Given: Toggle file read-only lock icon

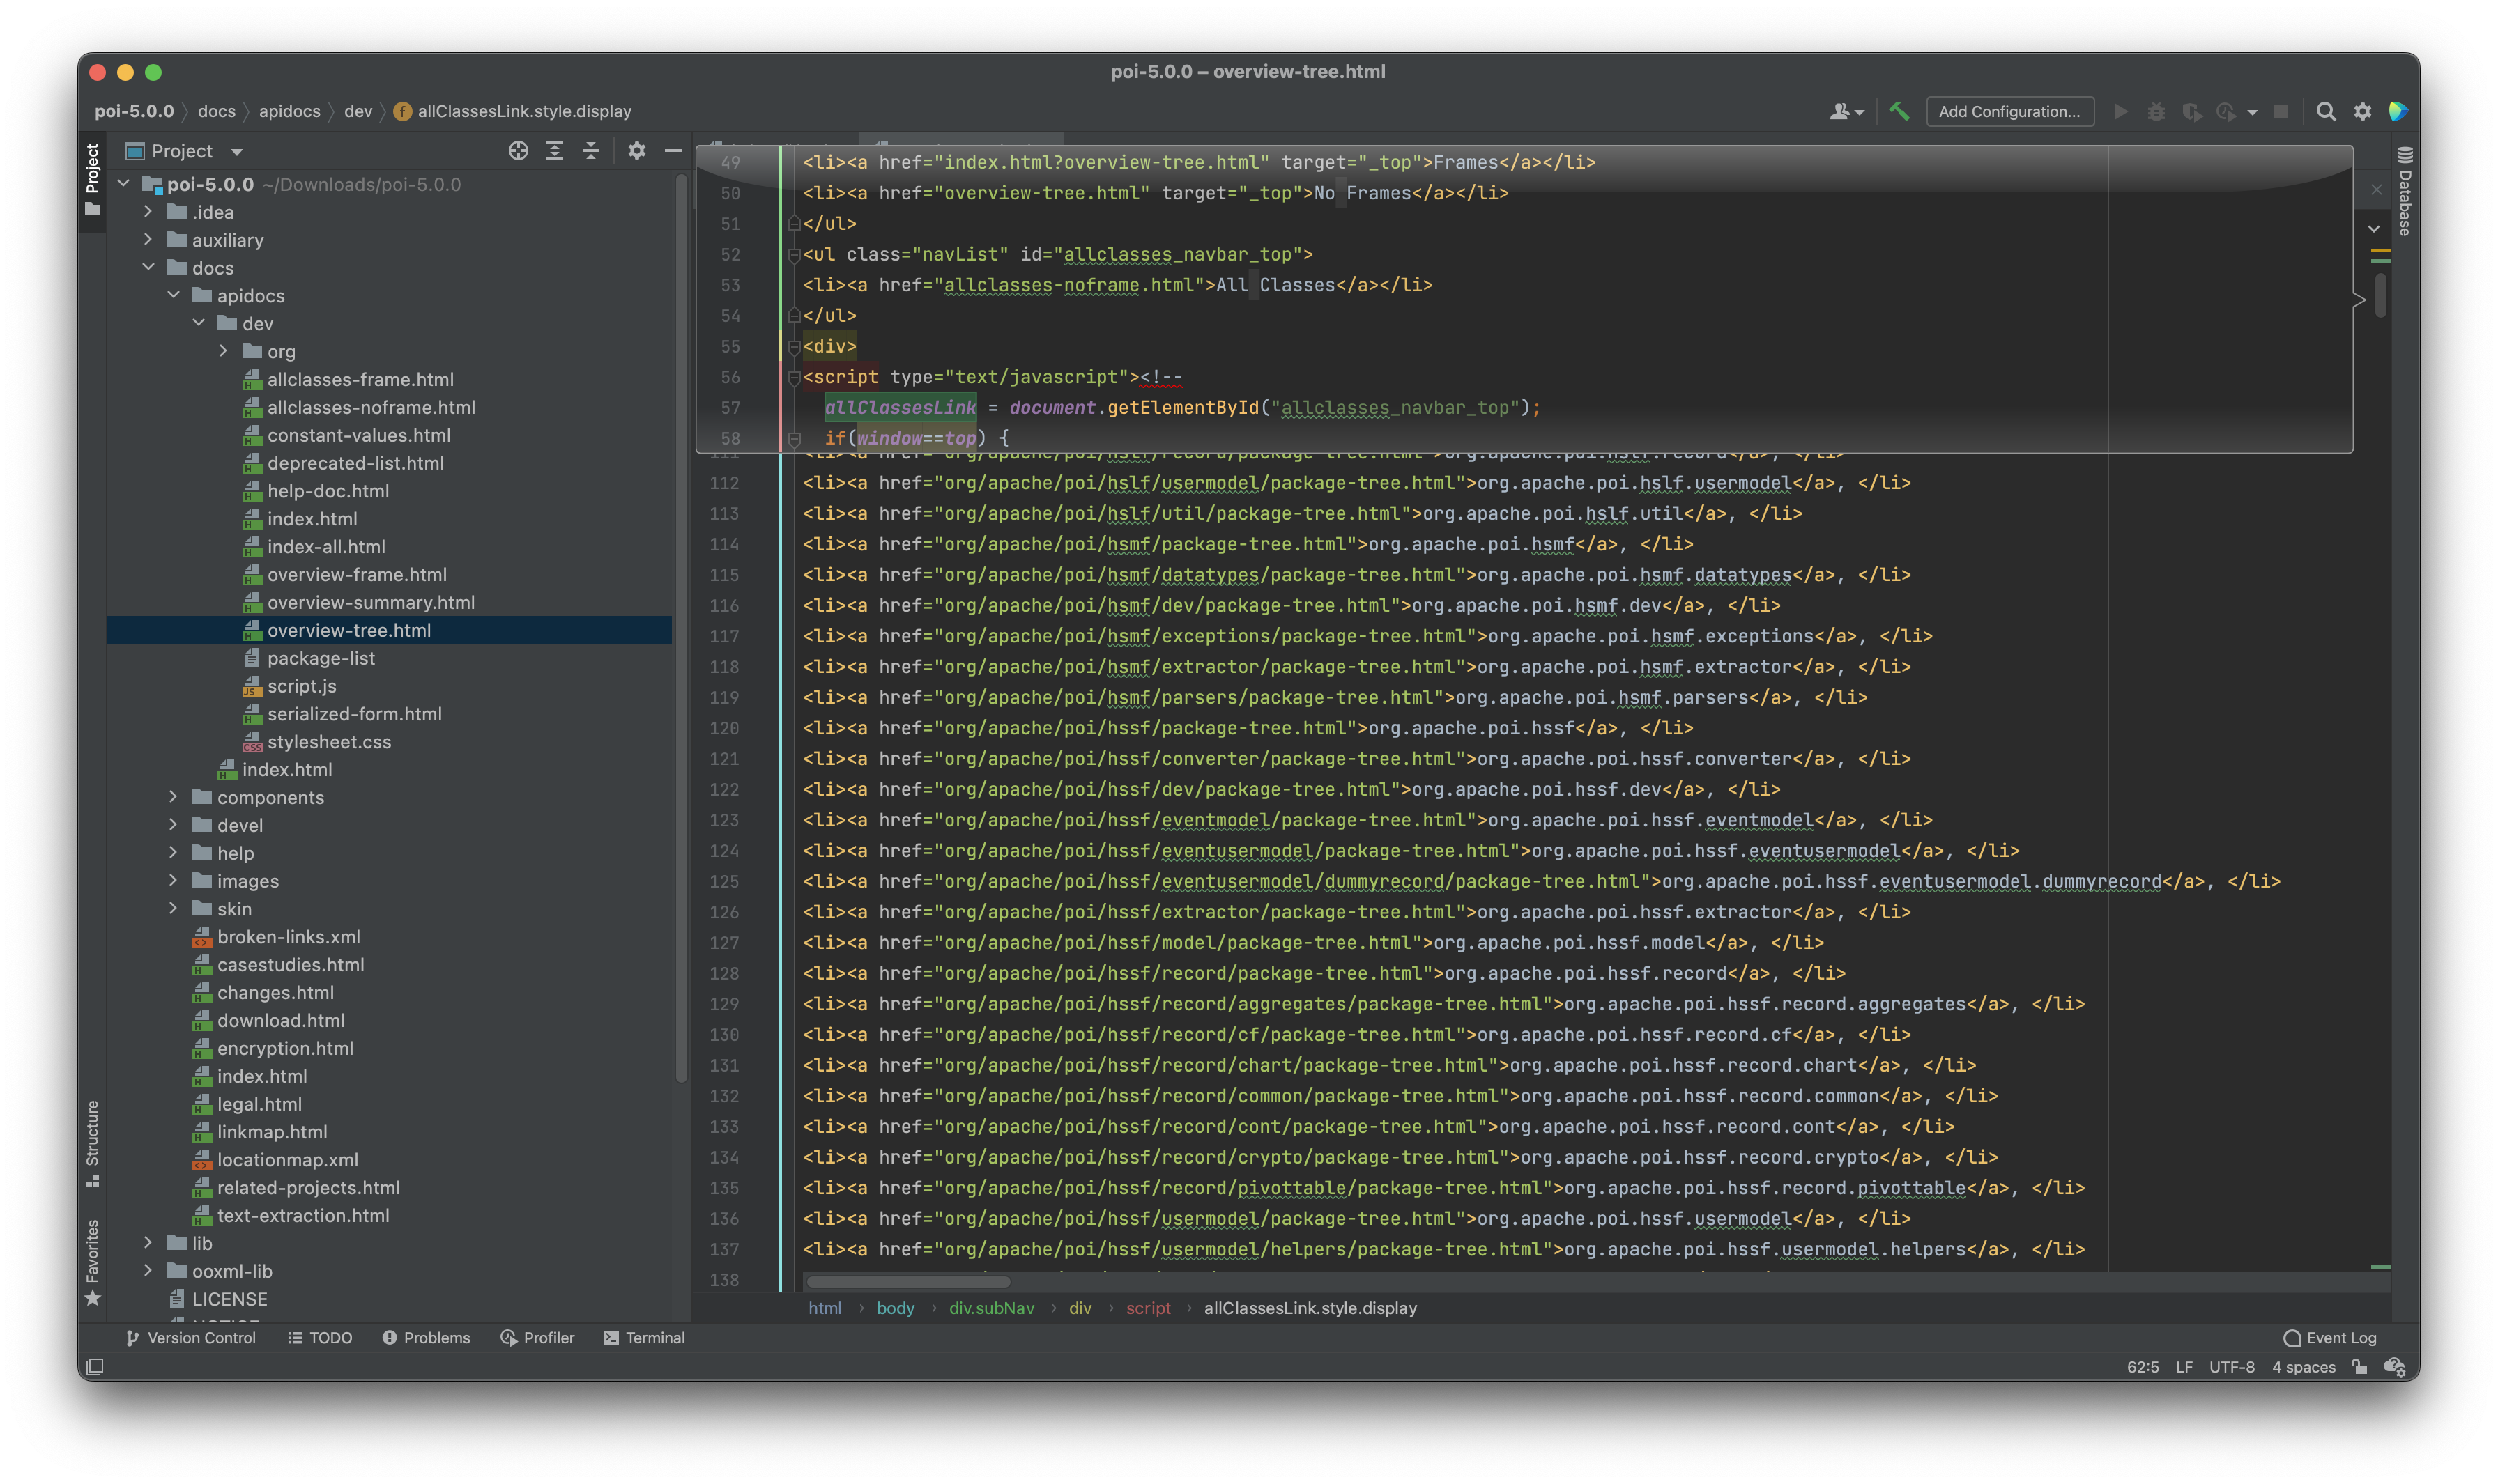Looking at the screenshot, I should click(x=2359, y=1367).
